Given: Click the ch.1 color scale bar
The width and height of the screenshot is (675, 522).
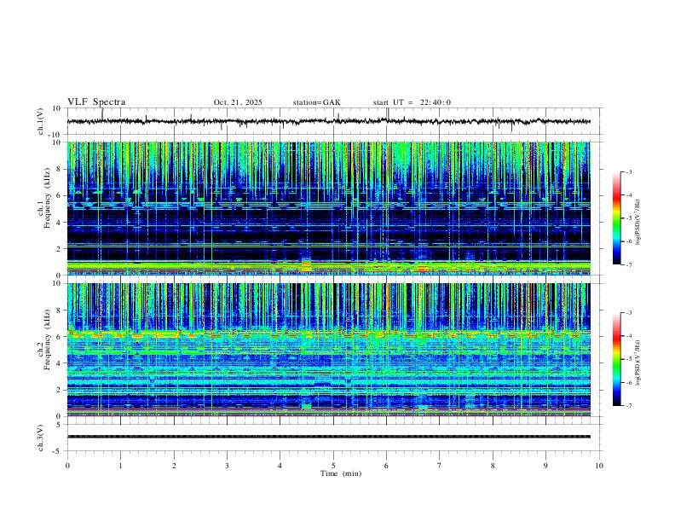Looking at the screenshot, I should (617, 218).
